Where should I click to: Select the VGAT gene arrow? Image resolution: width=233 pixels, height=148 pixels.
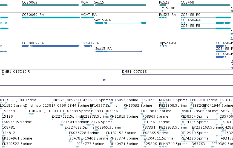point(87,5)
